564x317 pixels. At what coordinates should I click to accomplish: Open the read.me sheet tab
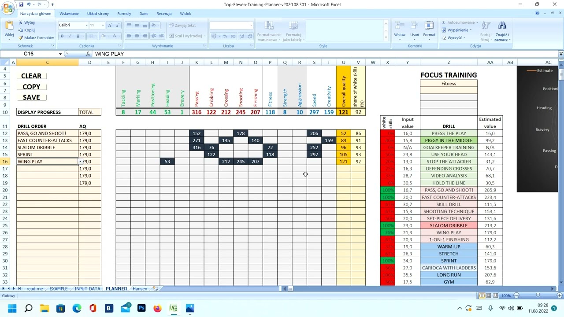coord(35,289)
